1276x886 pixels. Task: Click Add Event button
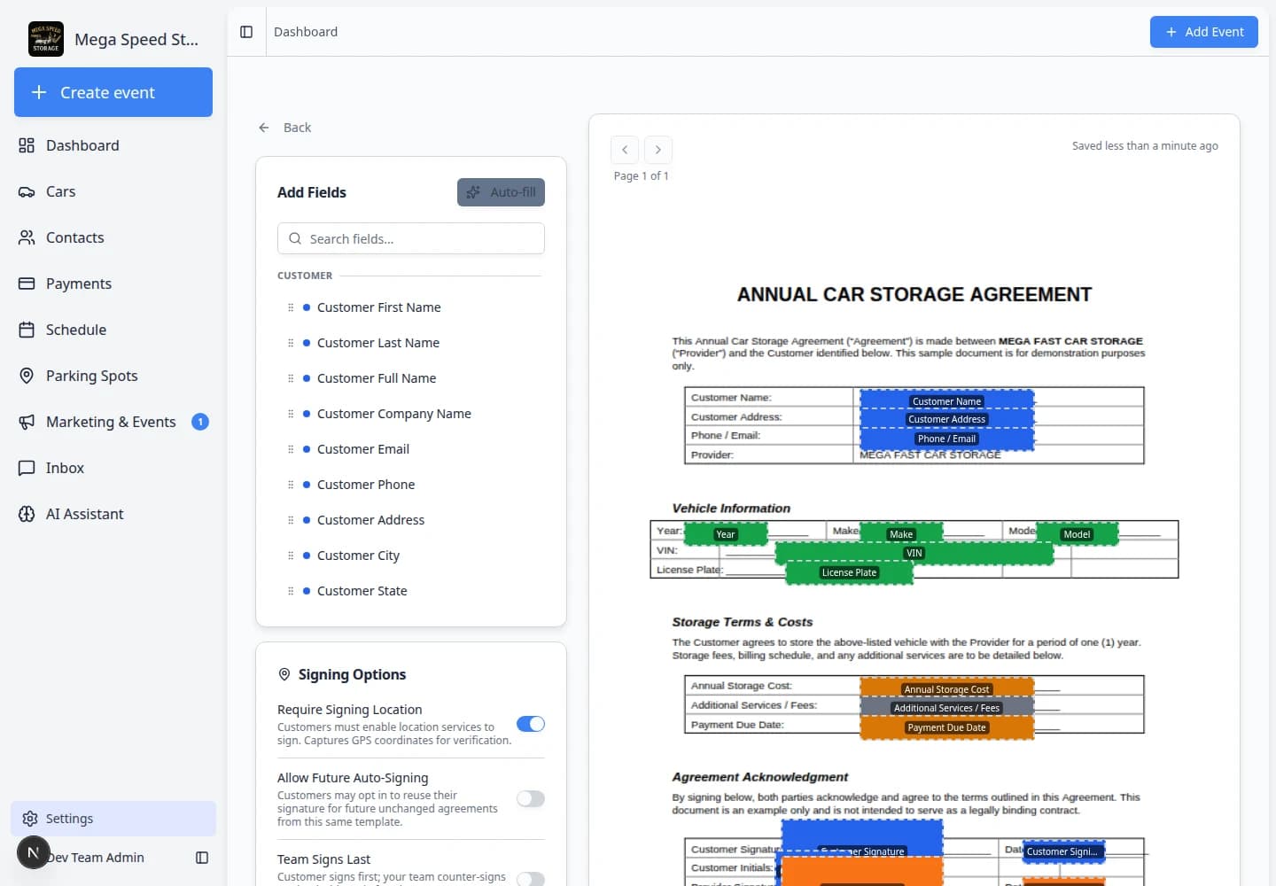coord(1204,32)
